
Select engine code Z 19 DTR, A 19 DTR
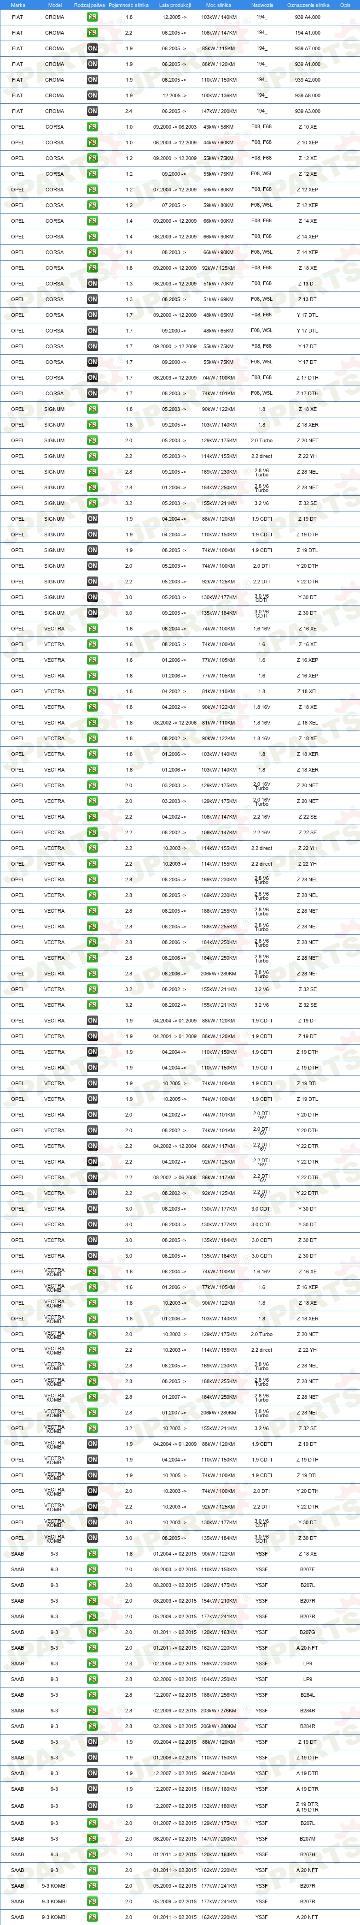pos(308,1807)
